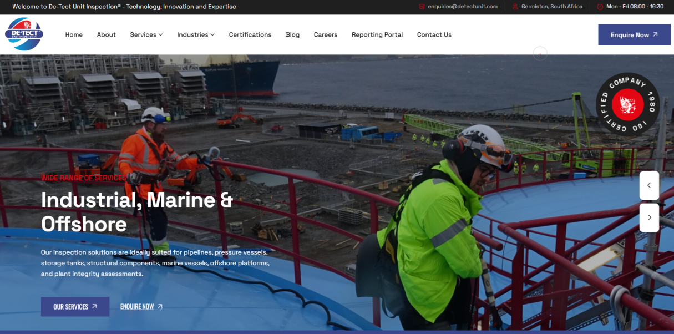Click the envelope icon beside enquiries email
Screen dimensions: 674x334
pos(422,7)
